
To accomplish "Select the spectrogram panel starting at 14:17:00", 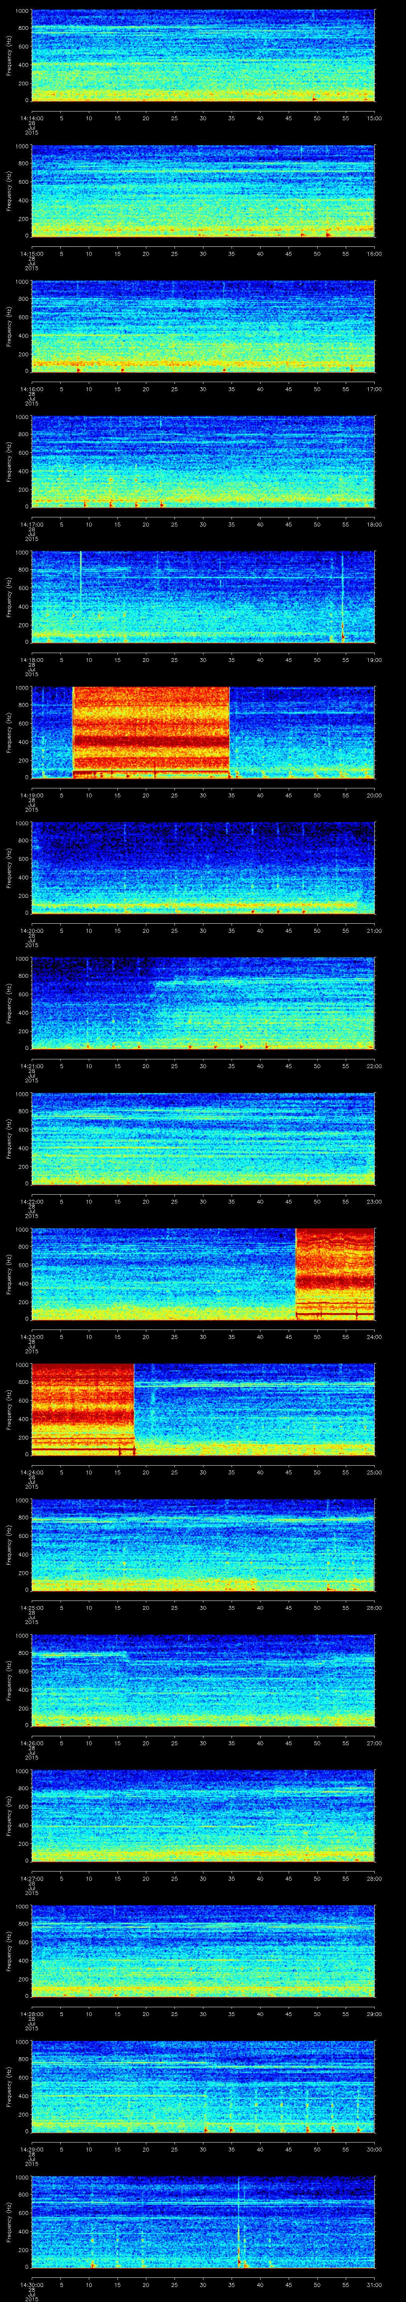I will pos(203,462).
